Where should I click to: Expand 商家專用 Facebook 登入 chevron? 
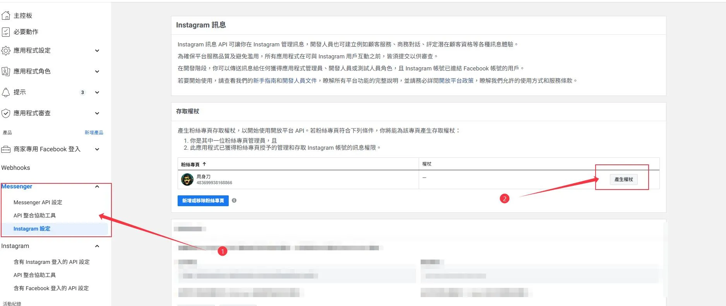tap(97, 149)
